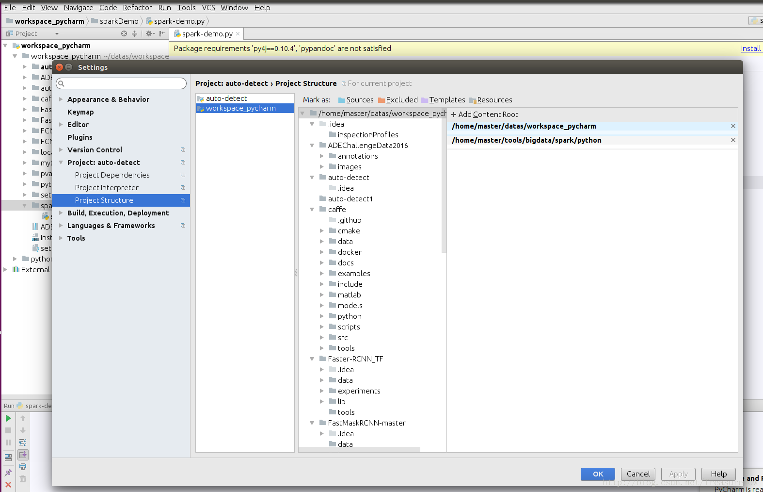Click the green Run button in Run panel

[8, 418]
